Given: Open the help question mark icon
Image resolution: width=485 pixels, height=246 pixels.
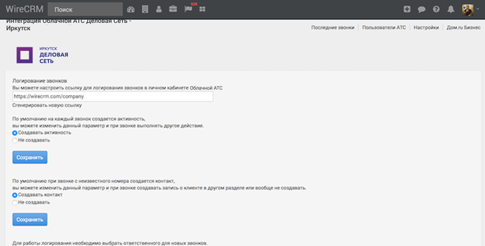Looking at the screenshot, I should 436,9.
